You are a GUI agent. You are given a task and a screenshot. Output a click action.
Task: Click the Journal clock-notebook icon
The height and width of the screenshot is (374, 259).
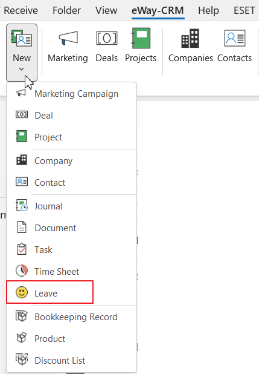(x=22, y=205)
